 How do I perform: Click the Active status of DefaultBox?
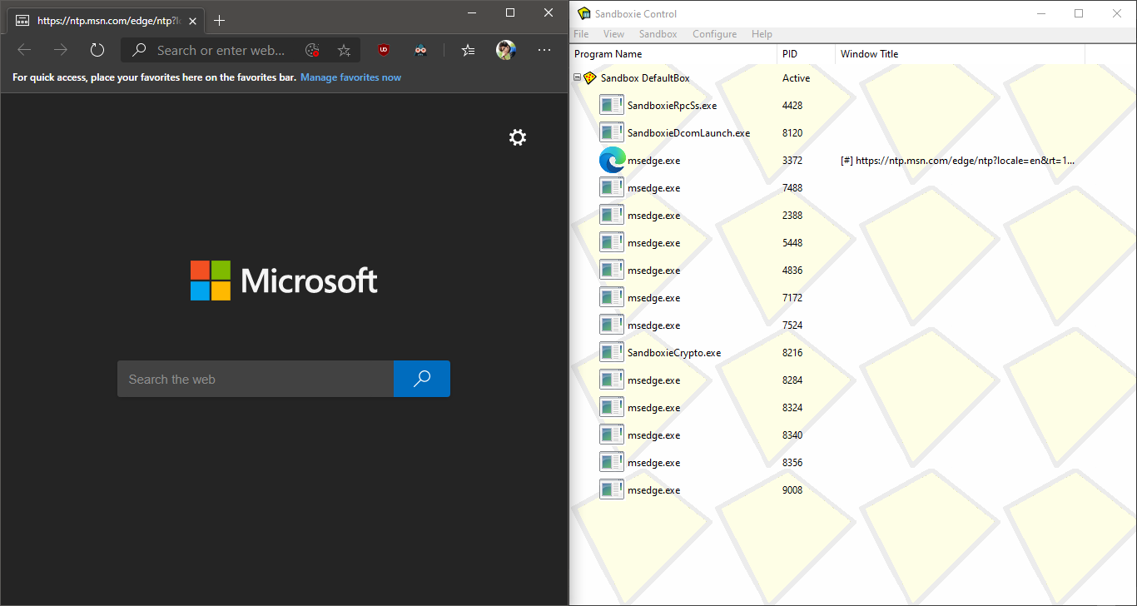796,78
